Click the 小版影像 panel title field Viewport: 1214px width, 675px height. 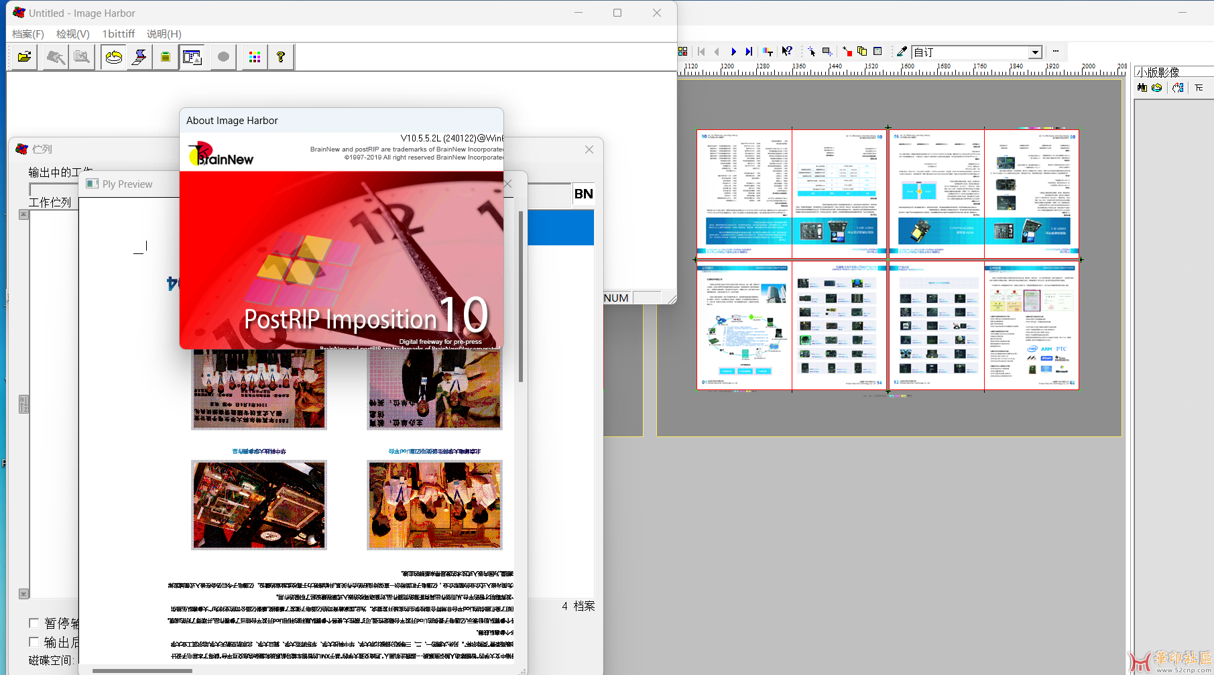[1174, 72]
